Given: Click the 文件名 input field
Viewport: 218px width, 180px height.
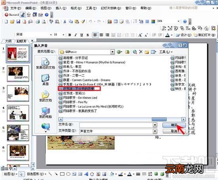Looking at the screenshot, I should pos(116,125).
